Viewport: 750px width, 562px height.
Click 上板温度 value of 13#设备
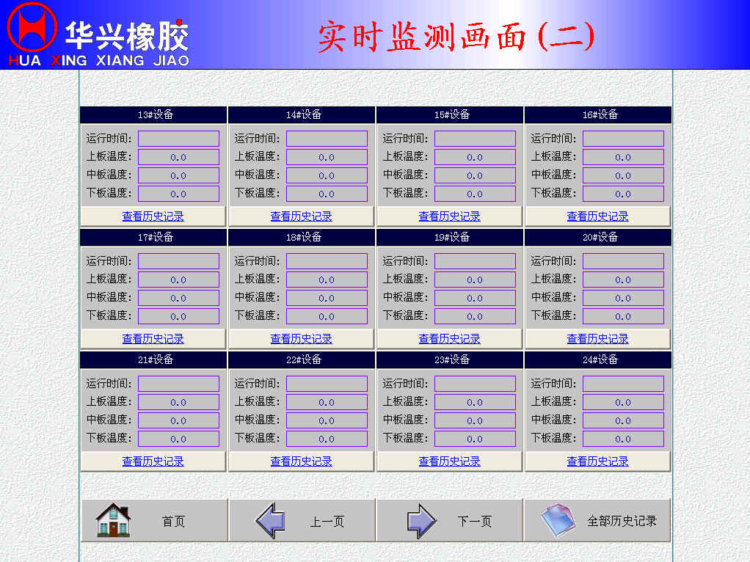(x=179, y=157)
